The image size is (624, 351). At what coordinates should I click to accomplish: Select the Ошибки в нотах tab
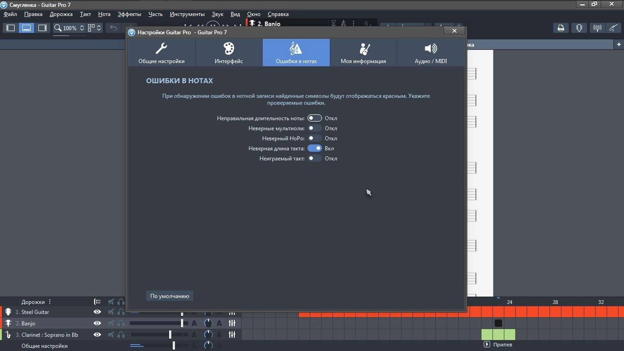coord(296,53)
